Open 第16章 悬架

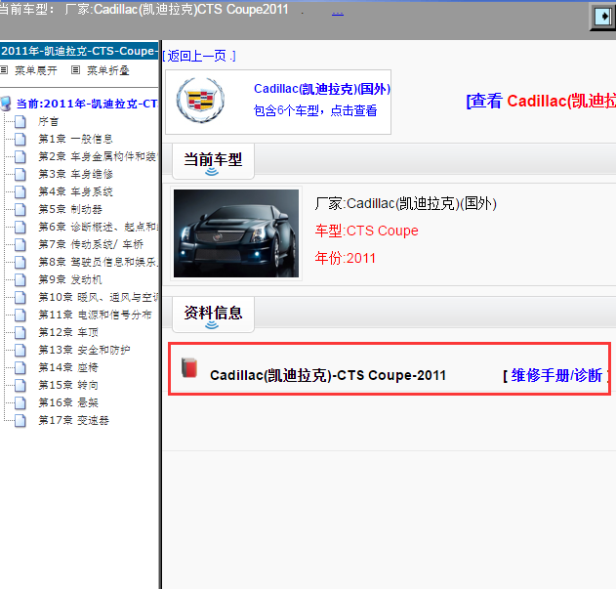coord(68,402)
